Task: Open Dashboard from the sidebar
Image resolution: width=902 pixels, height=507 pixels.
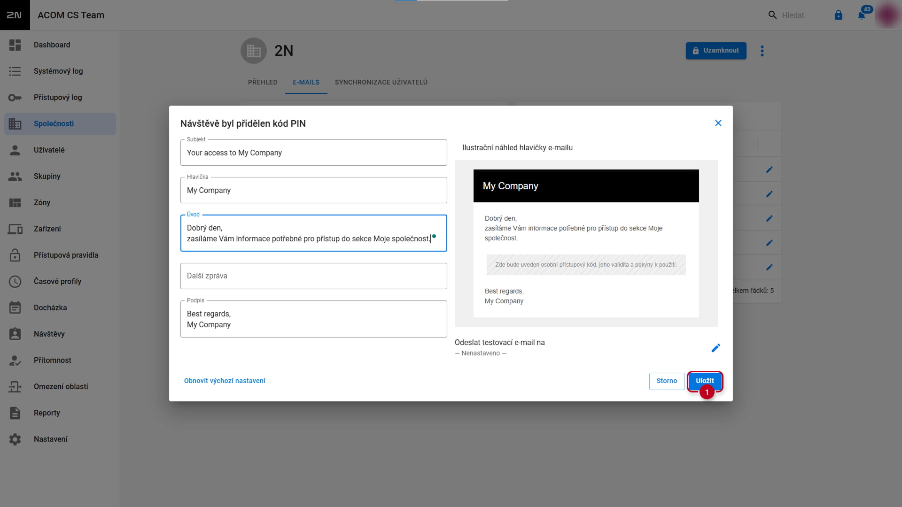Action: click(x=60, y=45)
